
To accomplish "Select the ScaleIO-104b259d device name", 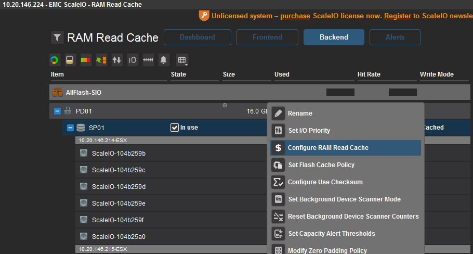I will 119,187.
